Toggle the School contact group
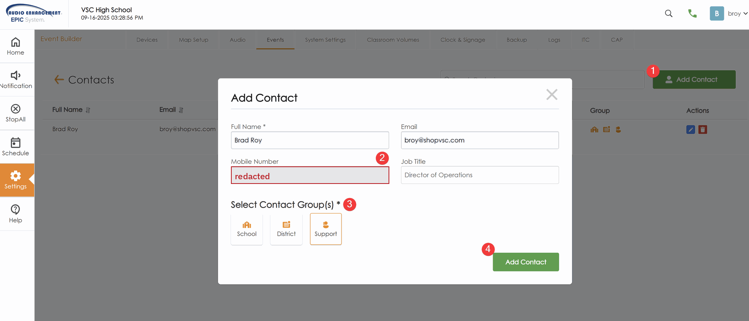This screenshot has width=749, height=321. pyautogui.click(x=247, y=229)
